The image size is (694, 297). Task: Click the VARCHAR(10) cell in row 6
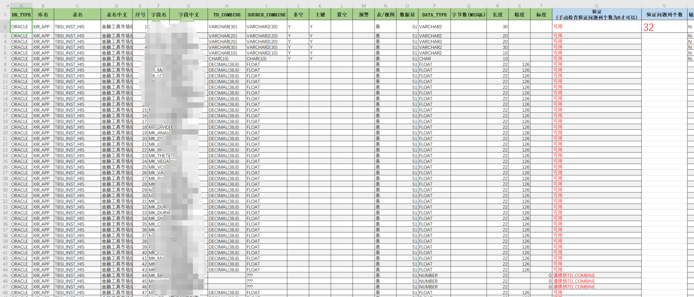tap(227, 53)
